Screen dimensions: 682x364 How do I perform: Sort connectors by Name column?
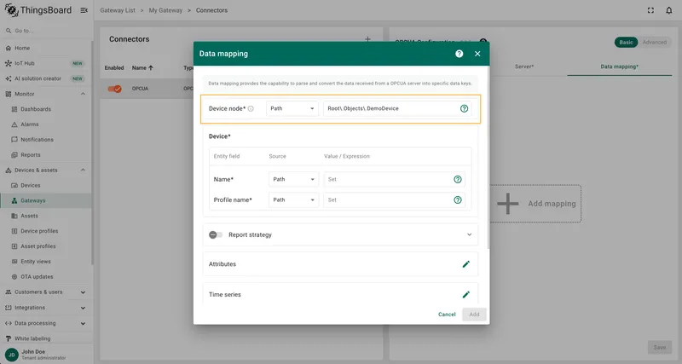pyautogui.click(x=142, y=68)
